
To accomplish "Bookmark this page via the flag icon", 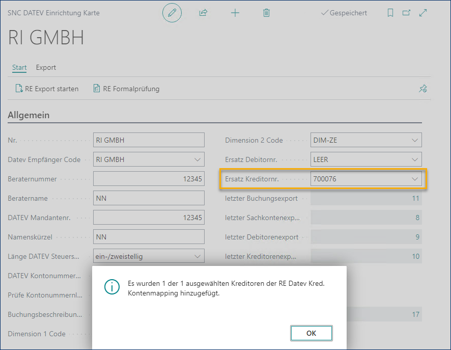I will [x=390, y=13].
